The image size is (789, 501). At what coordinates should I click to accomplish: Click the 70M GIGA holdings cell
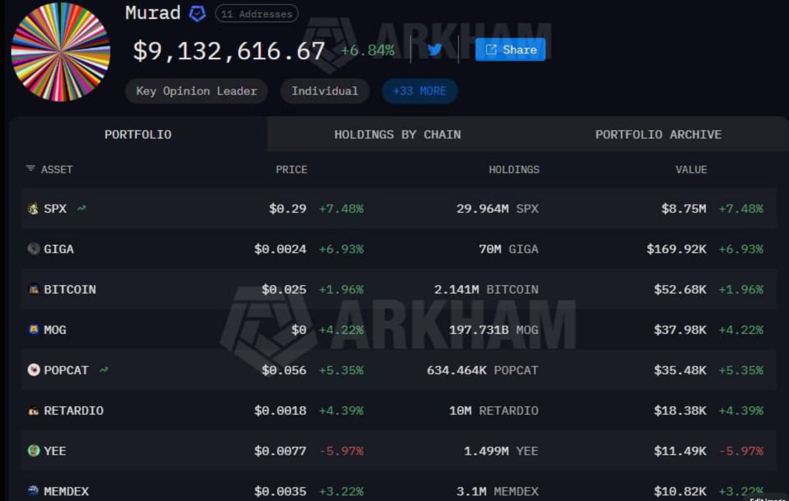(509, 249)
